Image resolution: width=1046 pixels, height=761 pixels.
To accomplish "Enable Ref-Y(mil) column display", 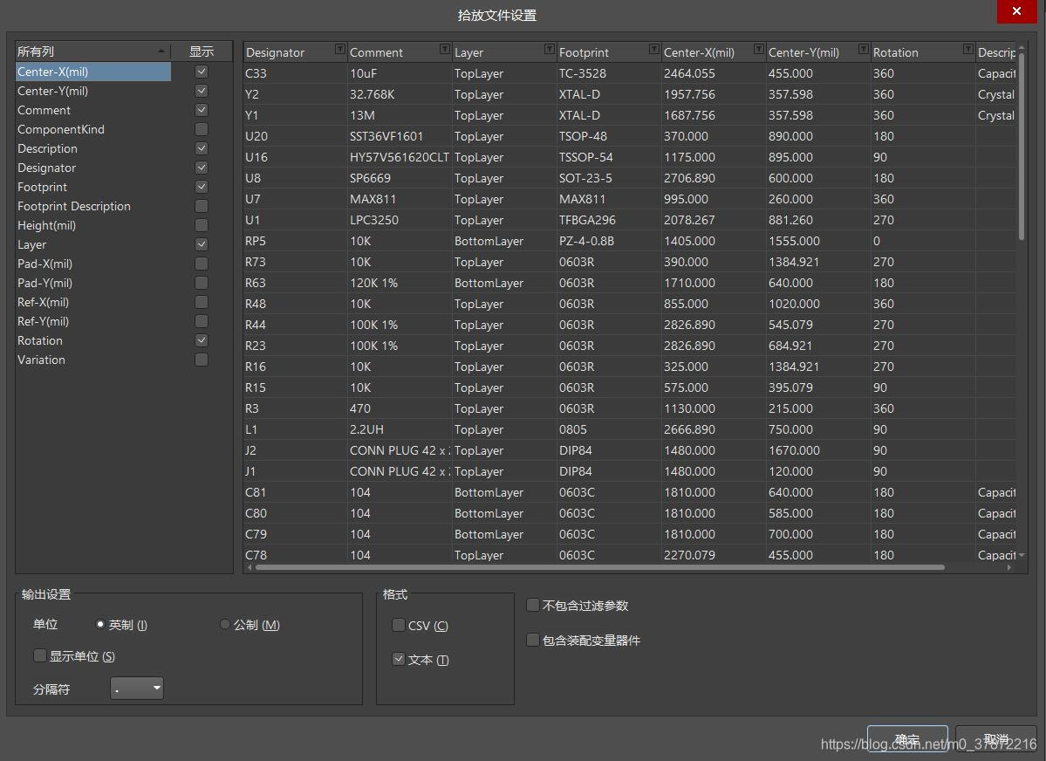I will coord(202,321).
